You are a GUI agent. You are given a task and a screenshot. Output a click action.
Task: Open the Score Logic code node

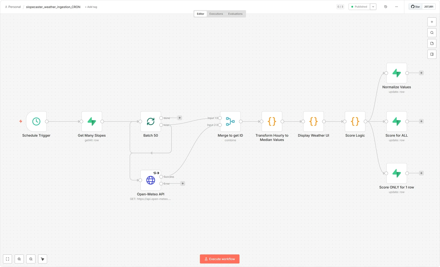pos(355,121)
